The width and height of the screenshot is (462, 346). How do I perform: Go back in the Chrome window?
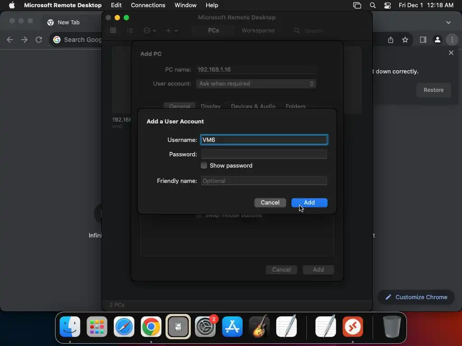[10, 40]
